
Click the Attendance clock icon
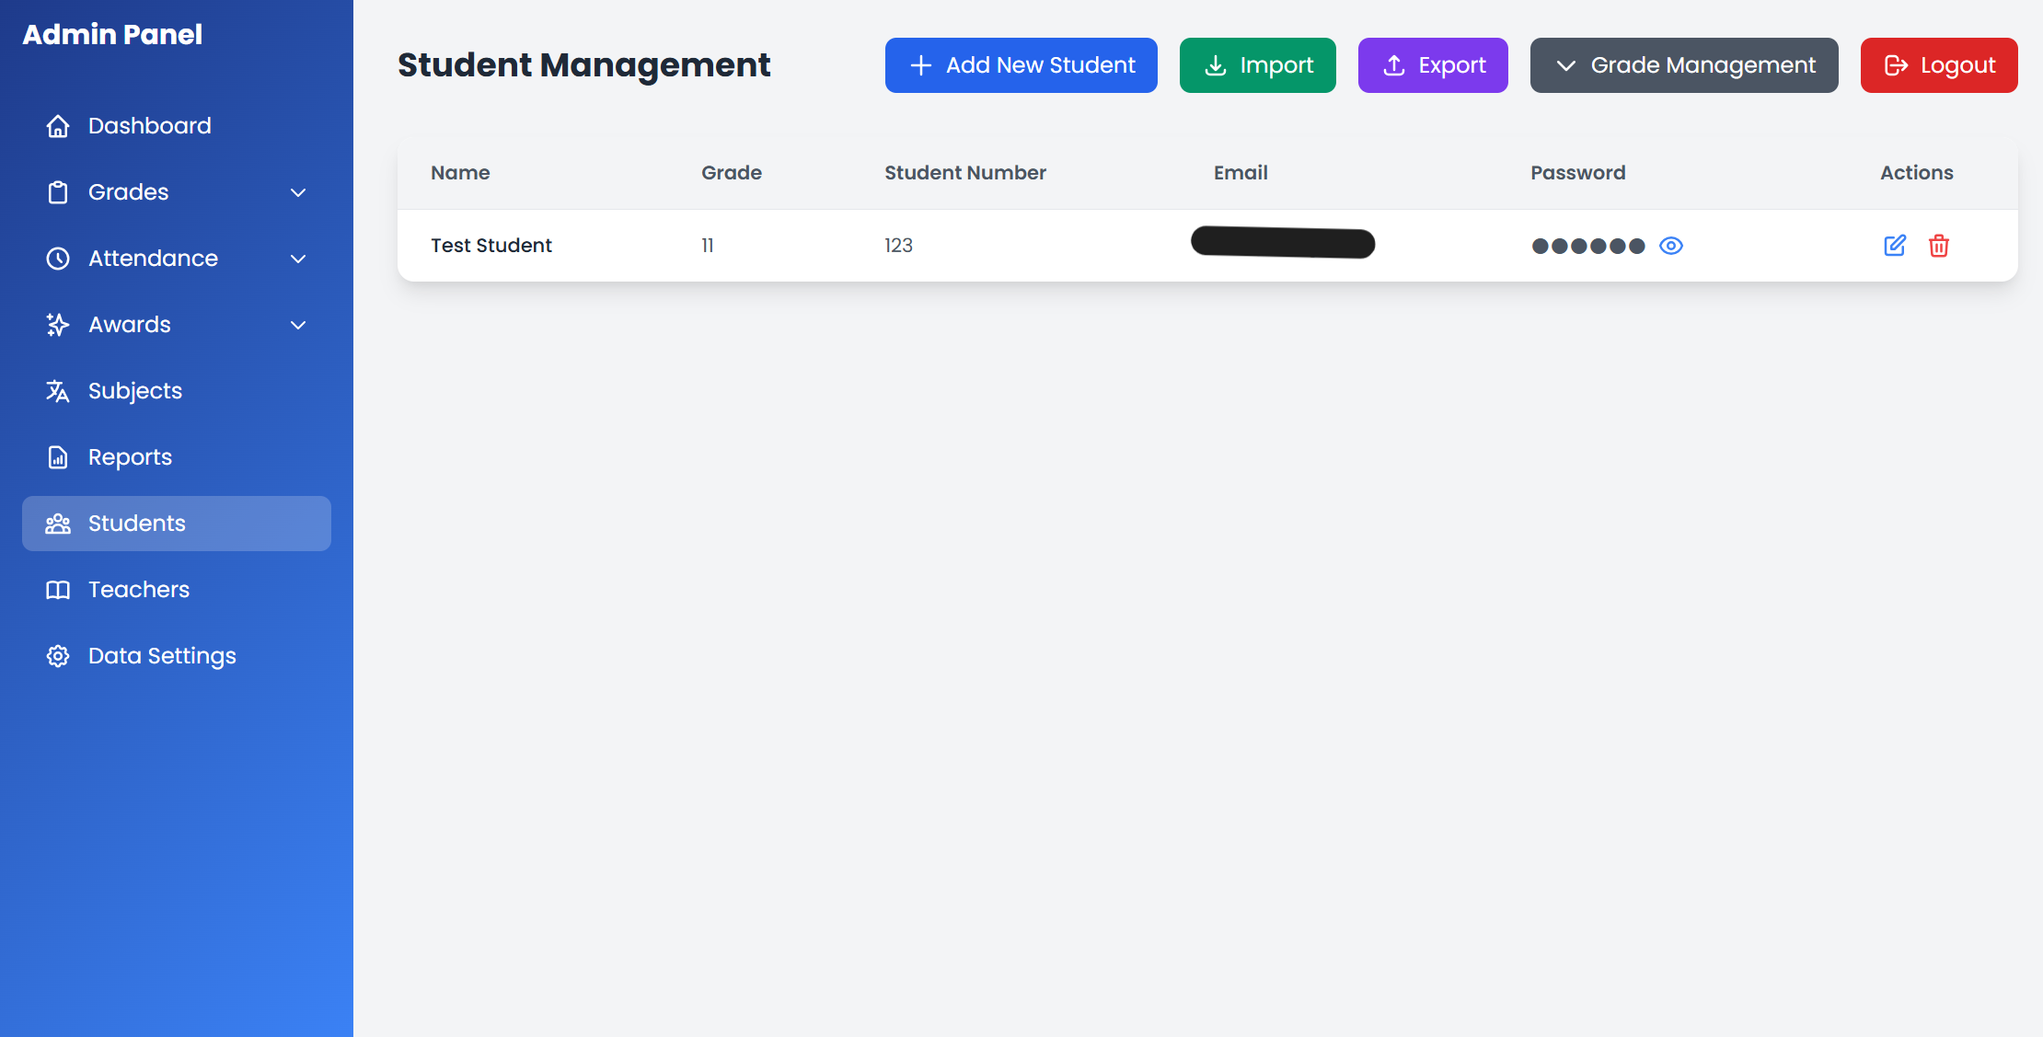[58, 259]
